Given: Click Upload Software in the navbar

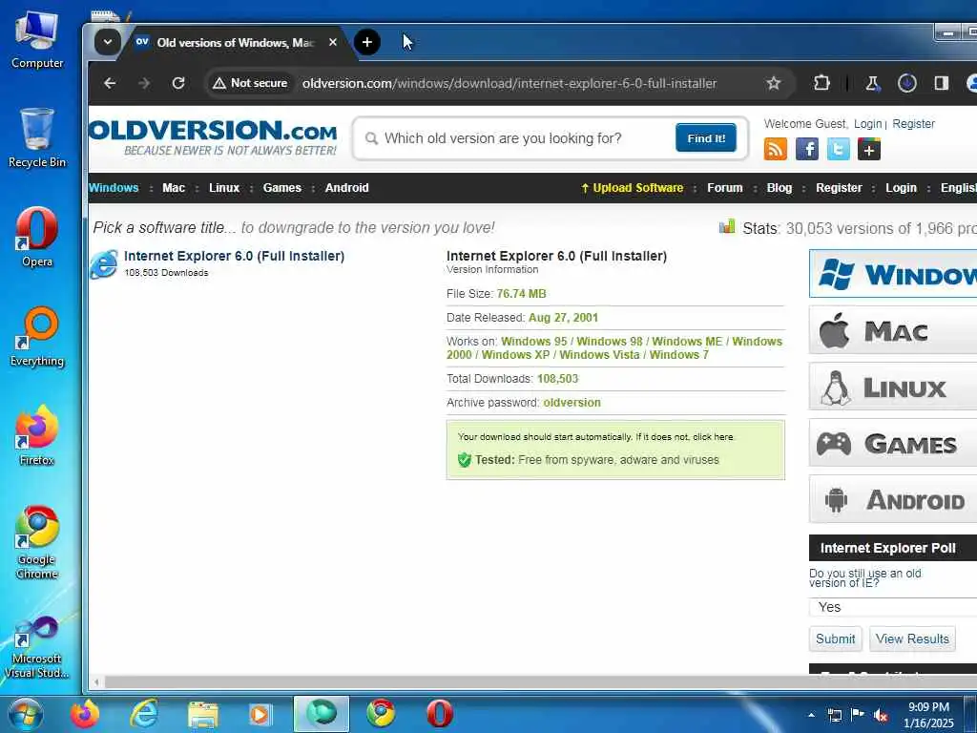Looking at the screenshot, I should coord(632,188).
